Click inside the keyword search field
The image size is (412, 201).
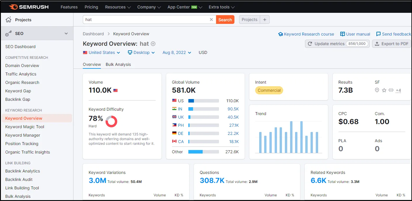146,20
